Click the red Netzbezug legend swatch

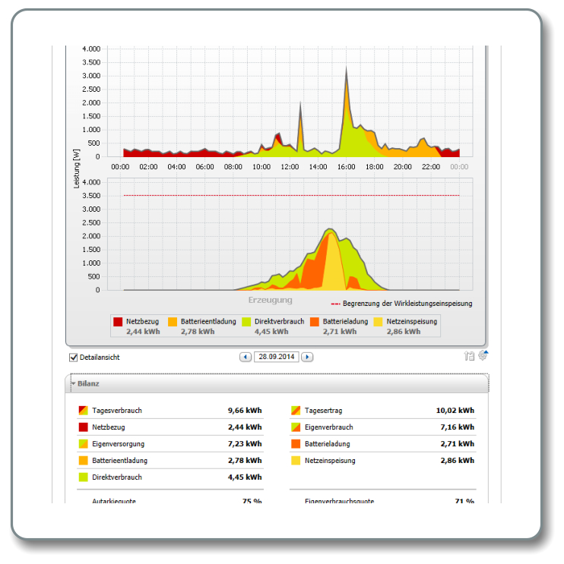(x=118, y=322)
